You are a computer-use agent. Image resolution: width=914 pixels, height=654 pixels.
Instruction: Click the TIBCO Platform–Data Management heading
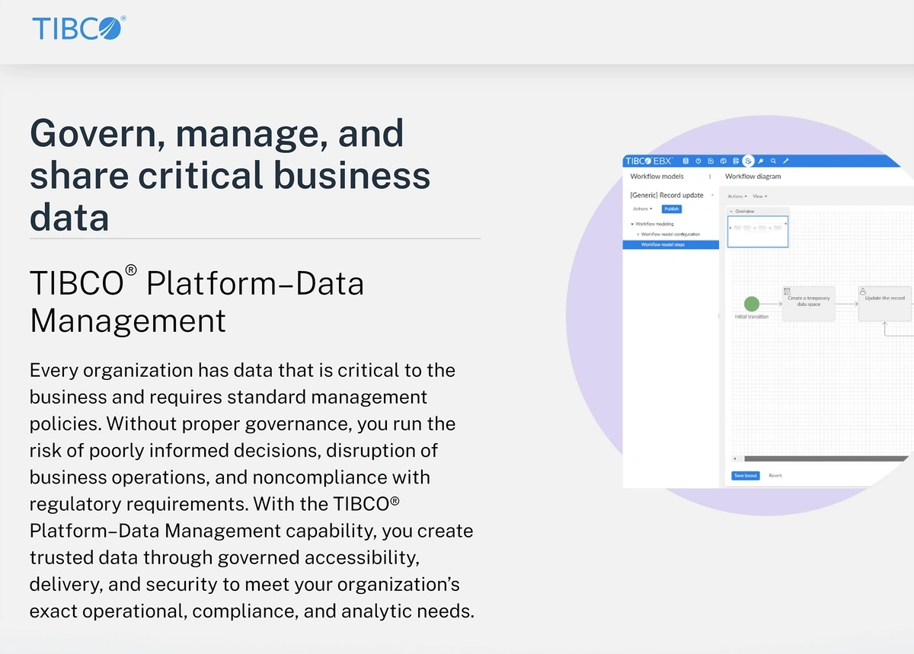click(x=197, y=301)
